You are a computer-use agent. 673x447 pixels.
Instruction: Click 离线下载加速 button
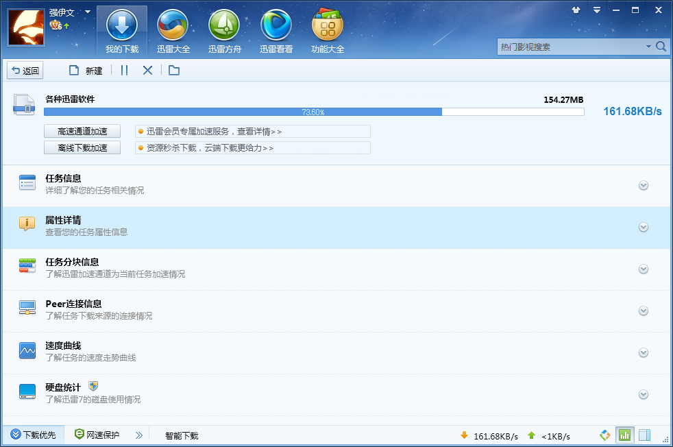point(82,147)
